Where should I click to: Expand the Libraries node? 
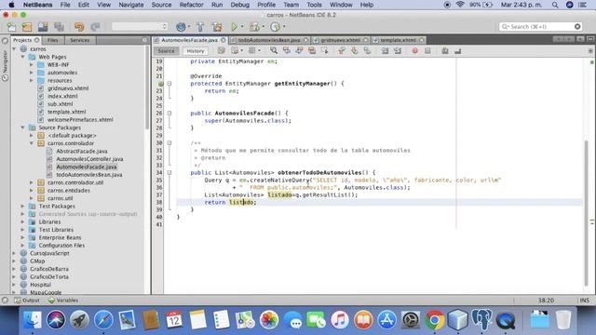click(x=22, y=221)
